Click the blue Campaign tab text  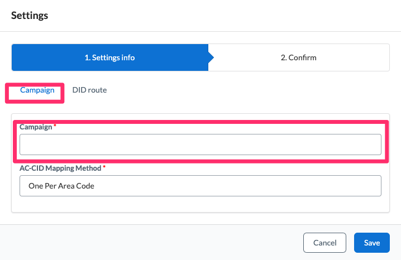coord(37,90)
